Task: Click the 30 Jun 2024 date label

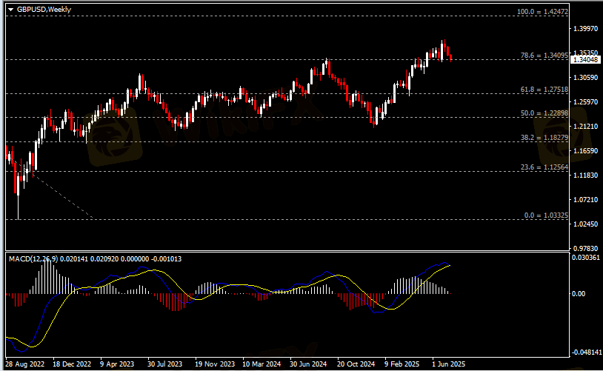Action: pyautogui.click(x=308, y=364)
